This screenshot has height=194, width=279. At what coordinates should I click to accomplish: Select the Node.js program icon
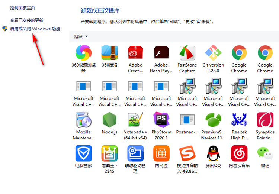[109, 120]
